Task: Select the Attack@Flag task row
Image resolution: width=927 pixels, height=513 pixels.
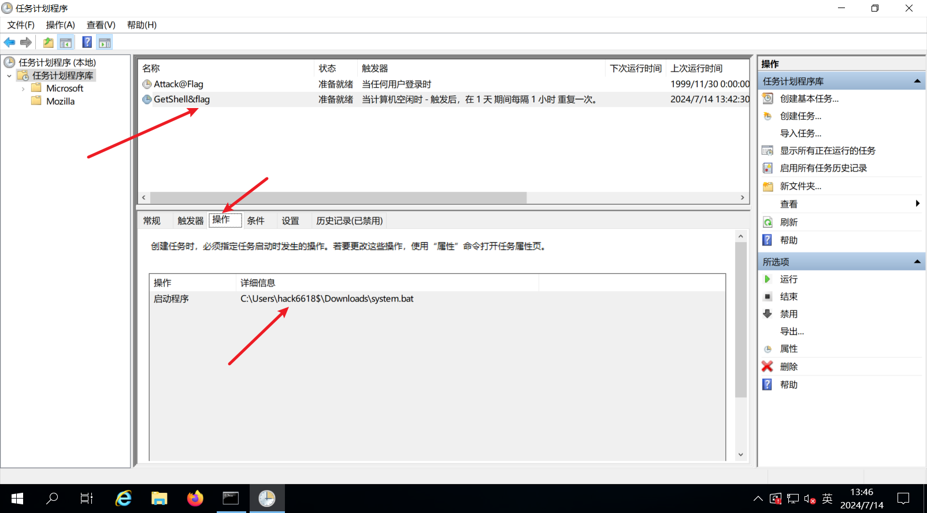Action: pyautogui.click(x=179, y=84)
